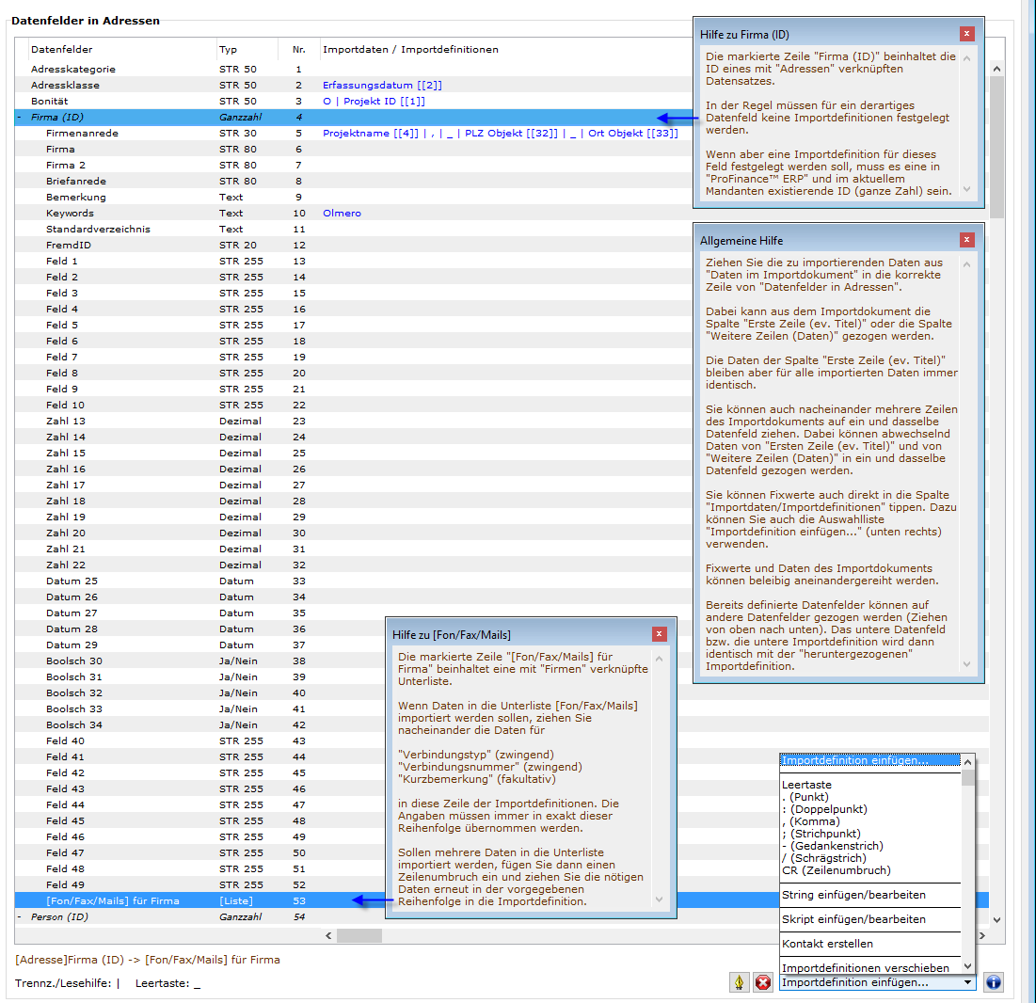
Task: Collapse the 'Firma (ID)' tree group
Action: tap(20, 118)
